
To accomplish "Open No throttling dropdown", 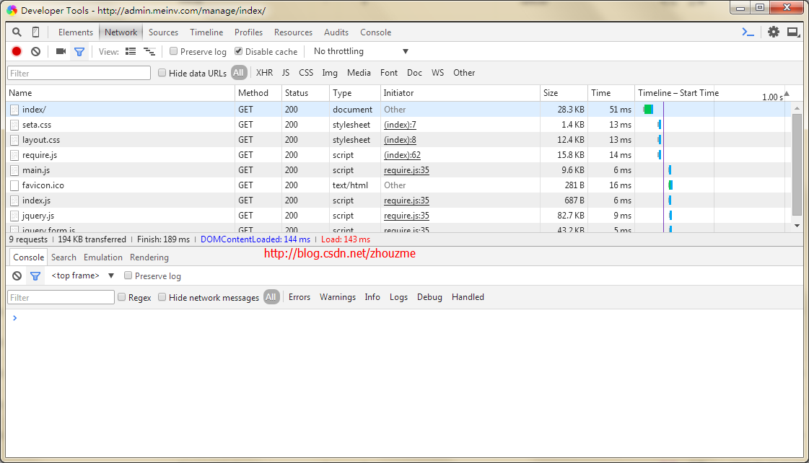I will tap(361, 51).
